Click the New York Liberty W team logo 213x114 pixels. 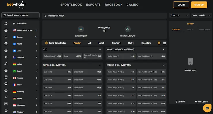point(128,29)
